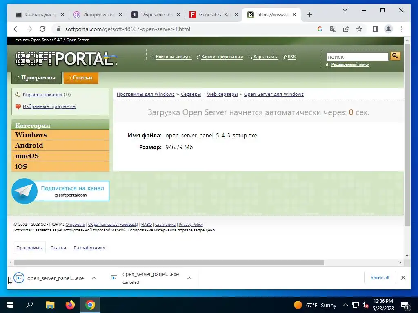This screenshot has height=313, width=418.
Task: Select the macOS category
Action: [x=60, y=156]
